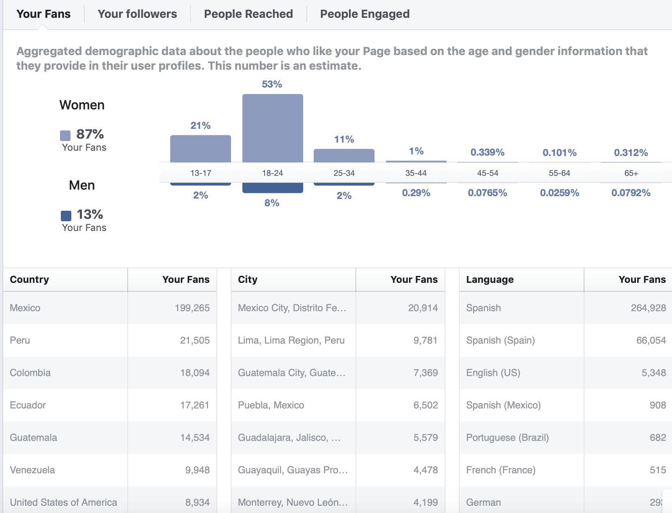The image size is (672, 513).
Task: Click the Men legend color swatch
Action: [x=66, y=216]
